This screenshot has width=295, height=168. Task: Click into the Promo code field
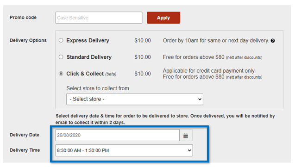[99, 18]
